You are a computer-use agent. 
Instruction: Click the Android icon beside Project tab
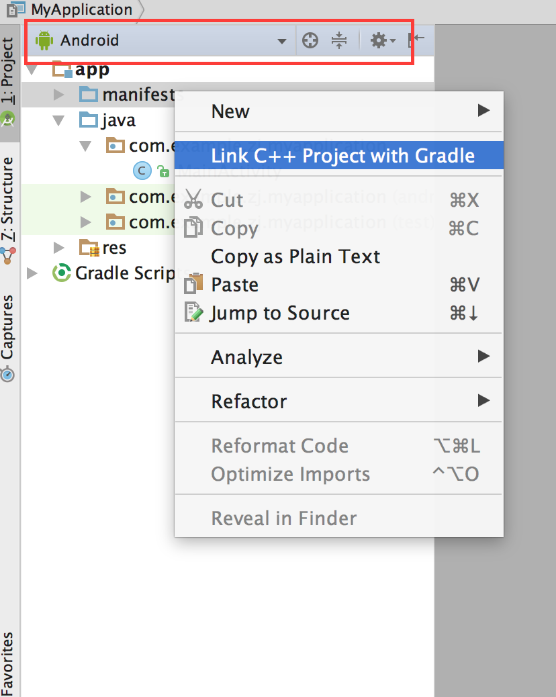[x=8, y=119]
